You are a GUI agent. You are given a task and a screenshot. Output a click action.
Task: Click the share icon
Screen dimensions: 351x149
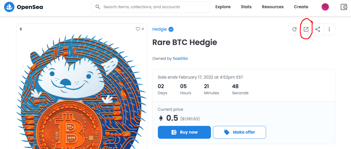click(318, 29)
